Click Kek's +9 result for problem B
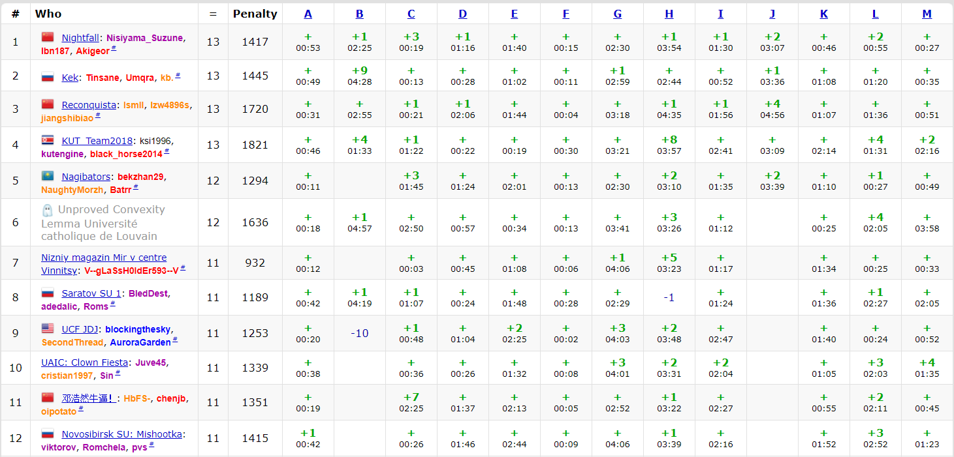 (x=359, y=70)
